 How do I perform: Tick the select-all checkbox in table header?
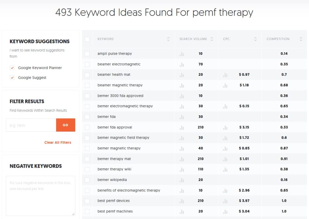click(87, 39)
